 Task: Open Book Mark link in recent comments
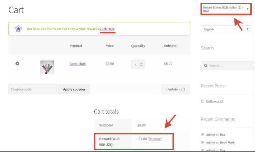click(227, 142)
